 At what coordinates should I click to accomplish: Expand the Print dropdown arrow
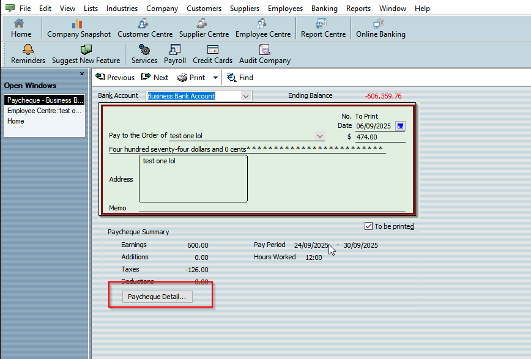tap(215, 78)
